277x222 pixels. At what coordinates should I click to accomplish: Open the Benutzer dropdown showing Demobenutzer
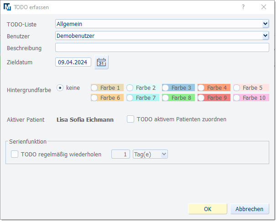click(162, 36)
